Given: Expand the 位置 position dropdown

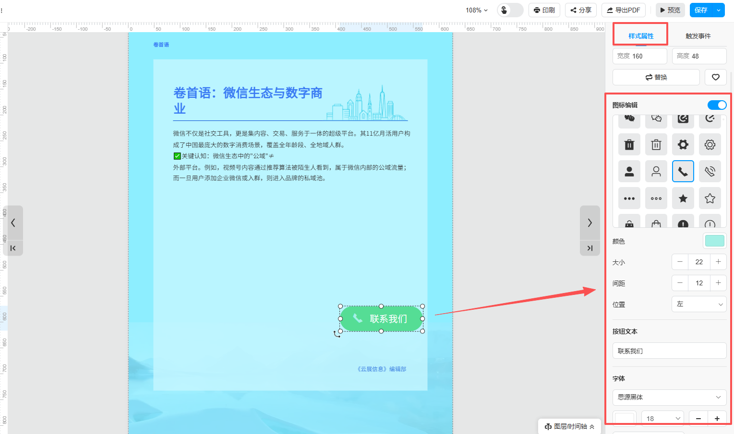Looking at the screenshot, I should click(x=698, y=304).
